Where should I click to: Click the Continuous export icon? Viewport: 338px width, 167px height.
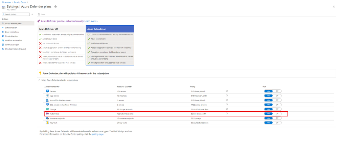coord(3,45)
